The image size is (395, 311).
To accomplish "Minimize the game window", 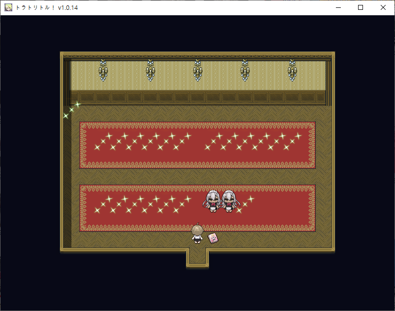I will click(338, 7).
